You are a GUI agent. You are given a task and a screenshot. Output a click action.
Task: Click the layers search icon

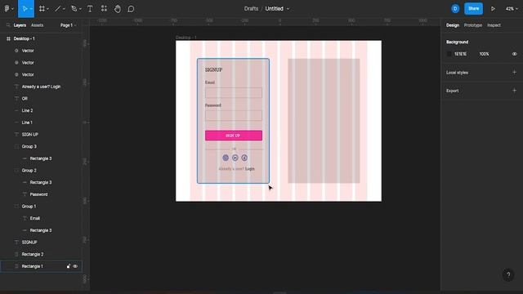(x=8, y=25)
